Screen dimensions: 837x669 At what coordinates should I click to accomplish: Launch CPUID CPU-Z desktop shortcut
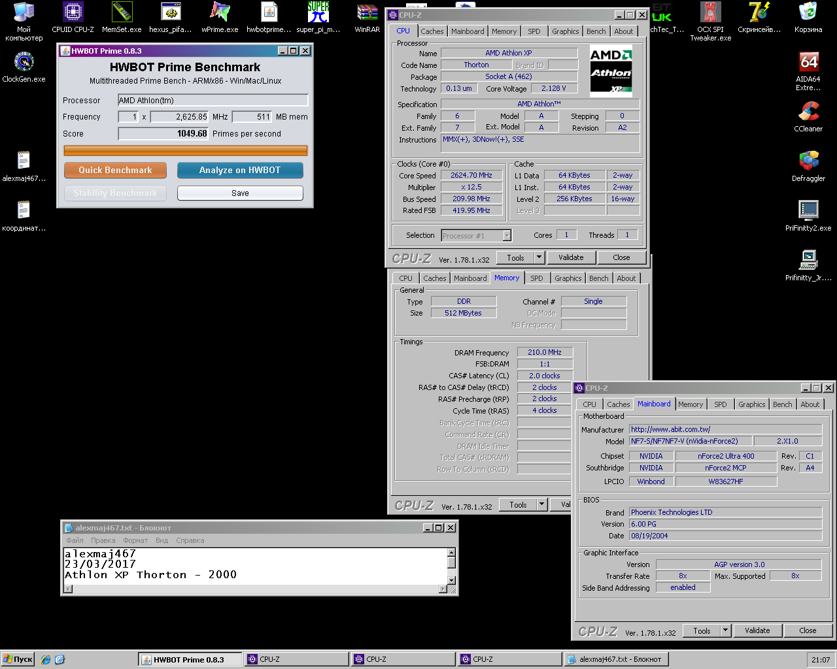[73, 18]
